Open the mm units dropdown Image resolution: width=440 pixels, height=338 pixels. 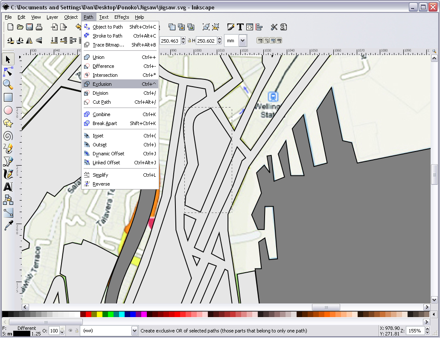242,41
